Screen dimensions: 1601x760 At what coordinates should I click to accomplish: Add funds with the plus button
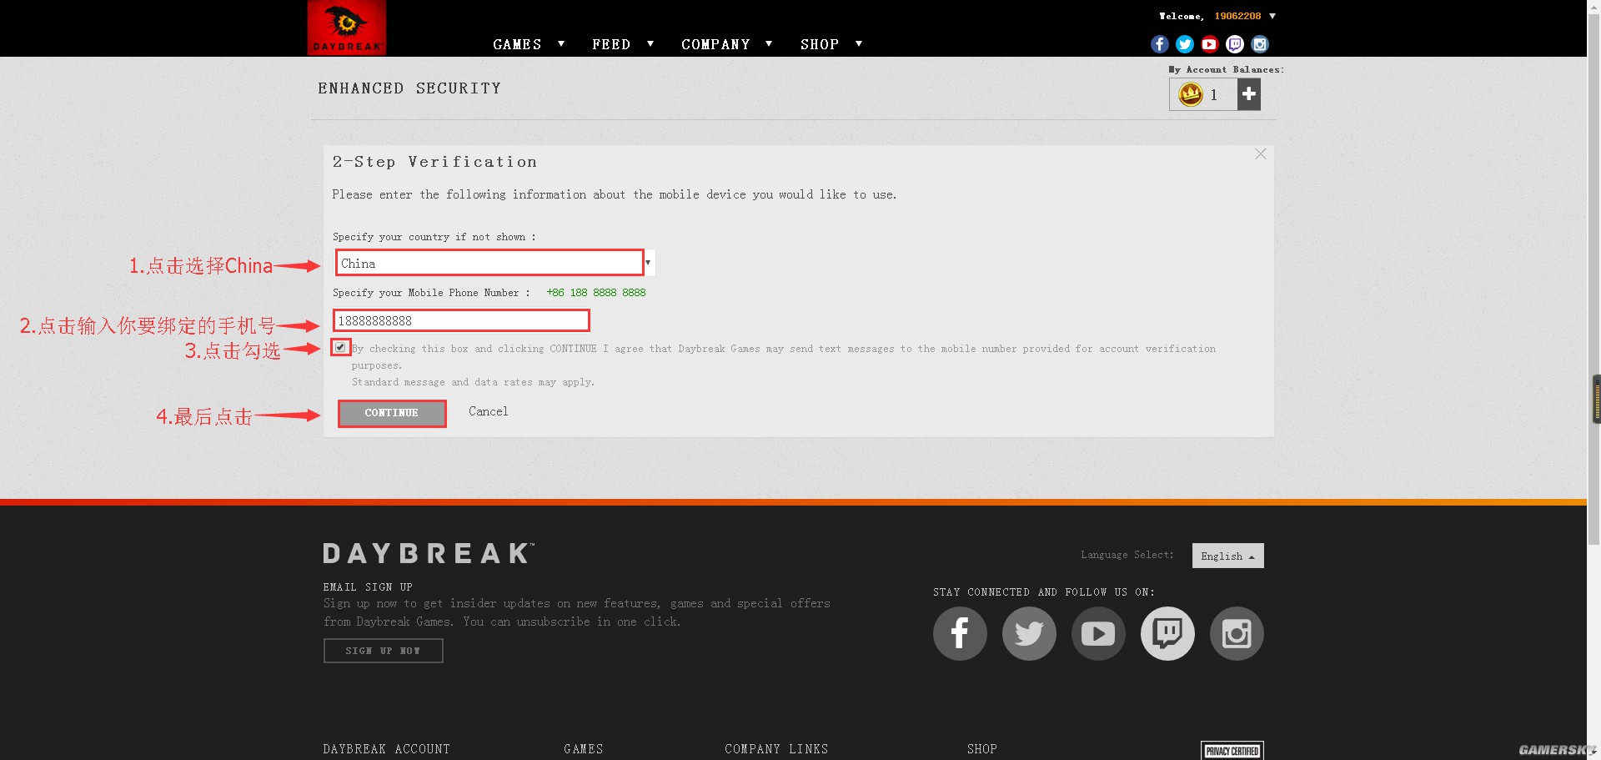1248,94
